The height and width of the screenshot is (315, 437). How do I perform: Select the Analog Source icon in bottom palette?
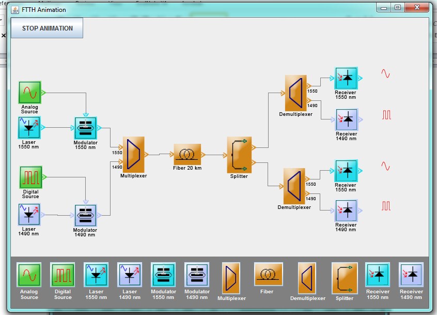tap(29, 275)
